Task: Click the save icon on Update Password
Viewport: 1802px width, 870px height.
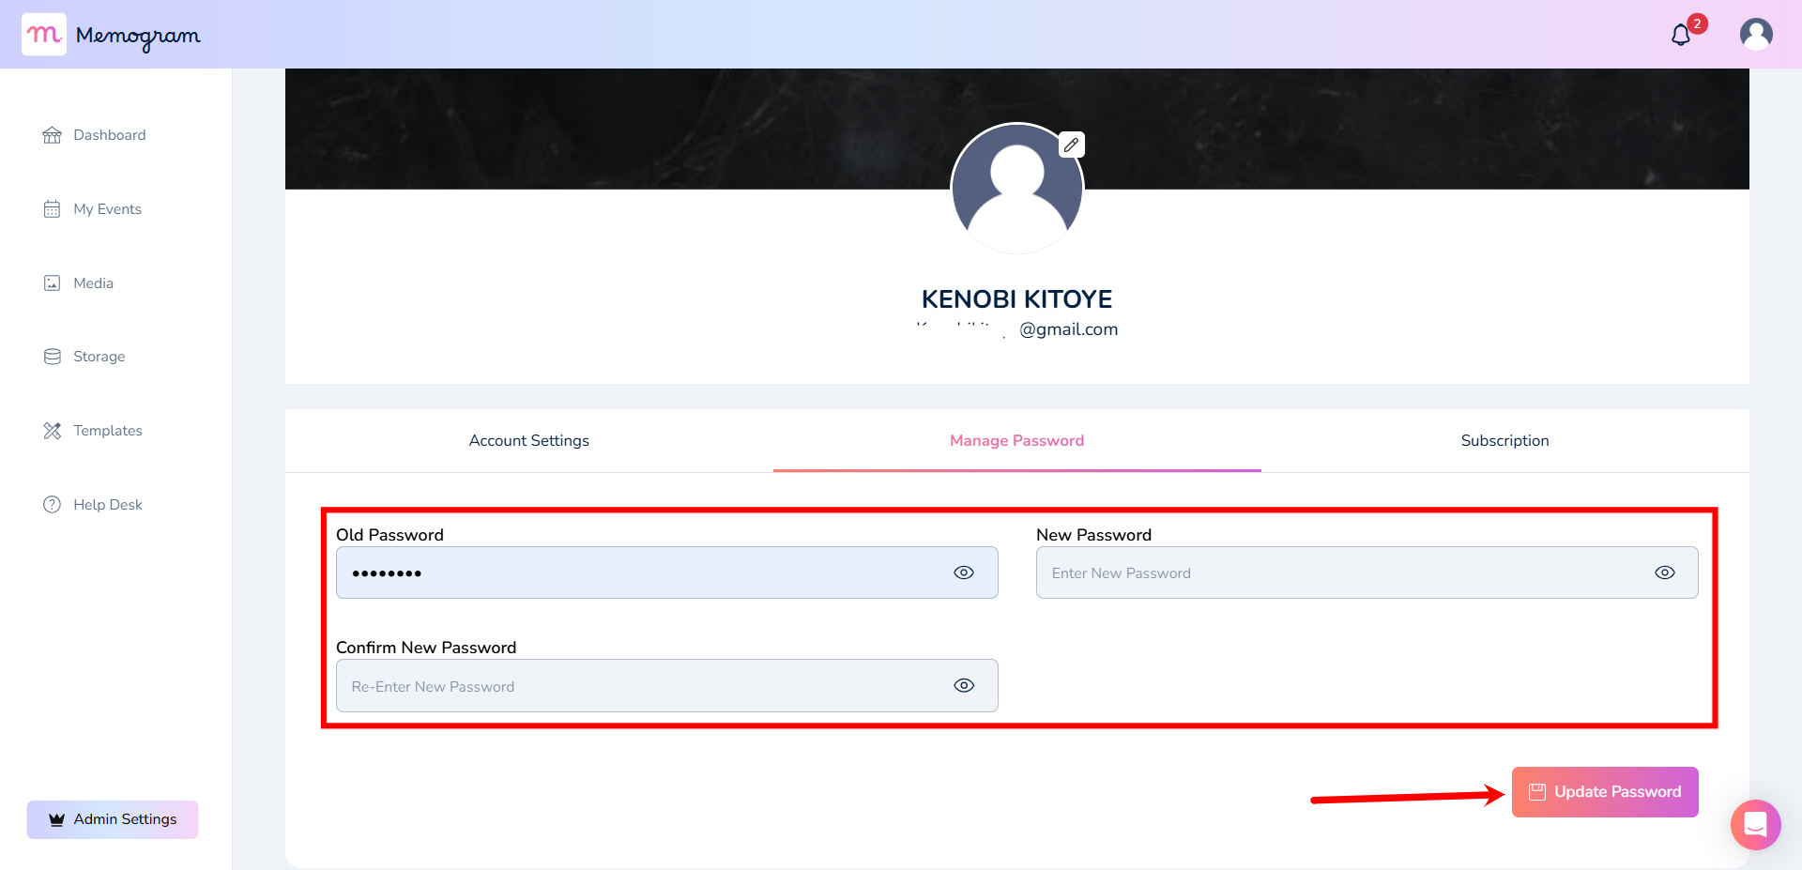Action: pos(1537,792)
